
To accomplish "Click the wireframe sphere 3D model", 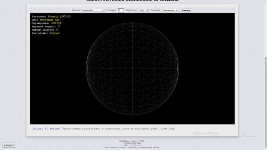I will pos(132,69).
